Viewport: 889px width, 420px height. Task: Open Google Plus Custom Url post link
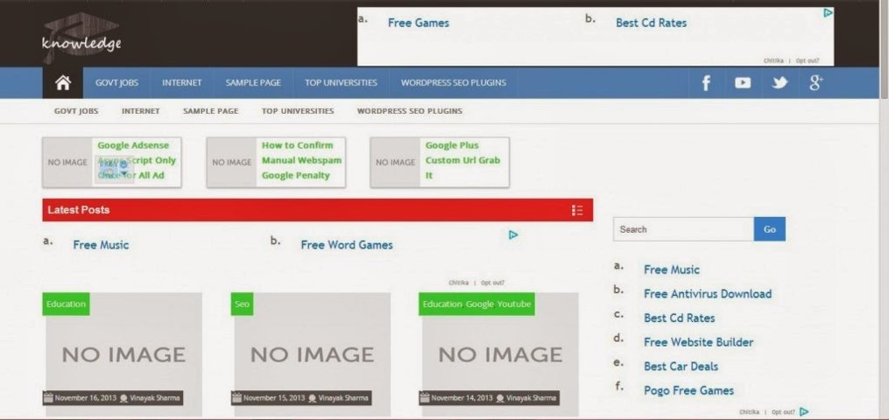[462, 160]
